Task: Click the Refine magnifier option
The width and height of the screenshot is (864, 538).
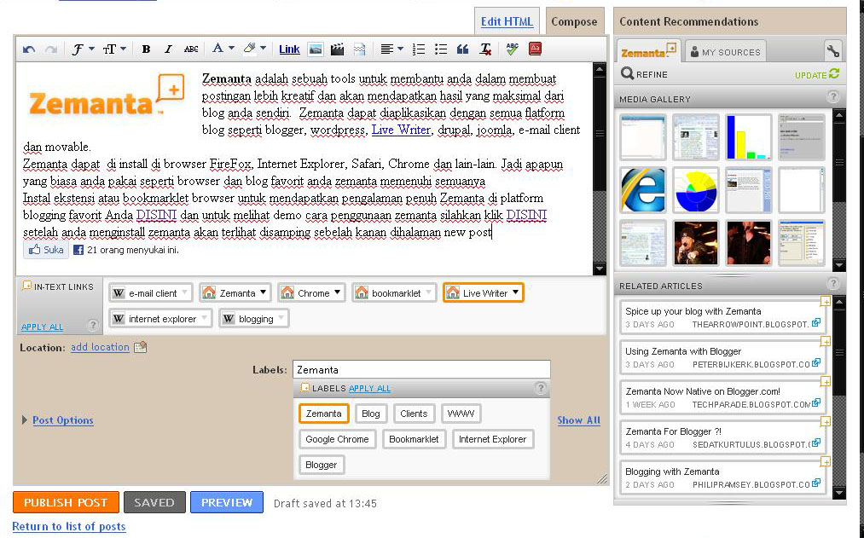Action: click(x=644, y=74)
